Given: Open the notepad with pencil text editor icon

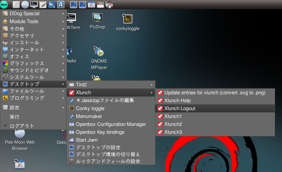Looking at the screenshot, I should click(43, 5).
